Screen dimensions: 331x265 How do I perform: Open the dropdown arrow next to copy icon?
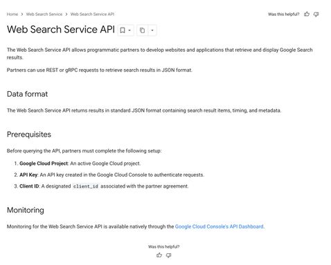(152, 30)
